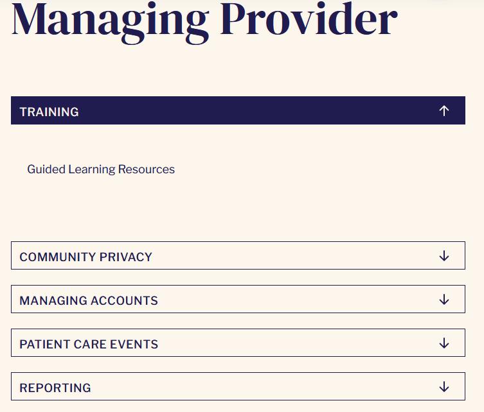Expand the Reporting section
484x412 pixels.
tap(238, 386)
